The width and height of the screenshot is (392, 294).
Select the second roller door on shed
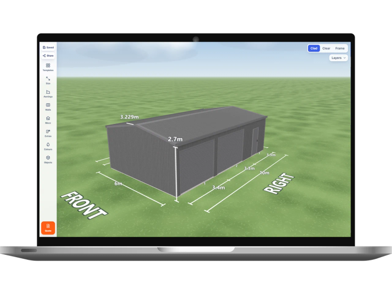click(x=230, y=151)
